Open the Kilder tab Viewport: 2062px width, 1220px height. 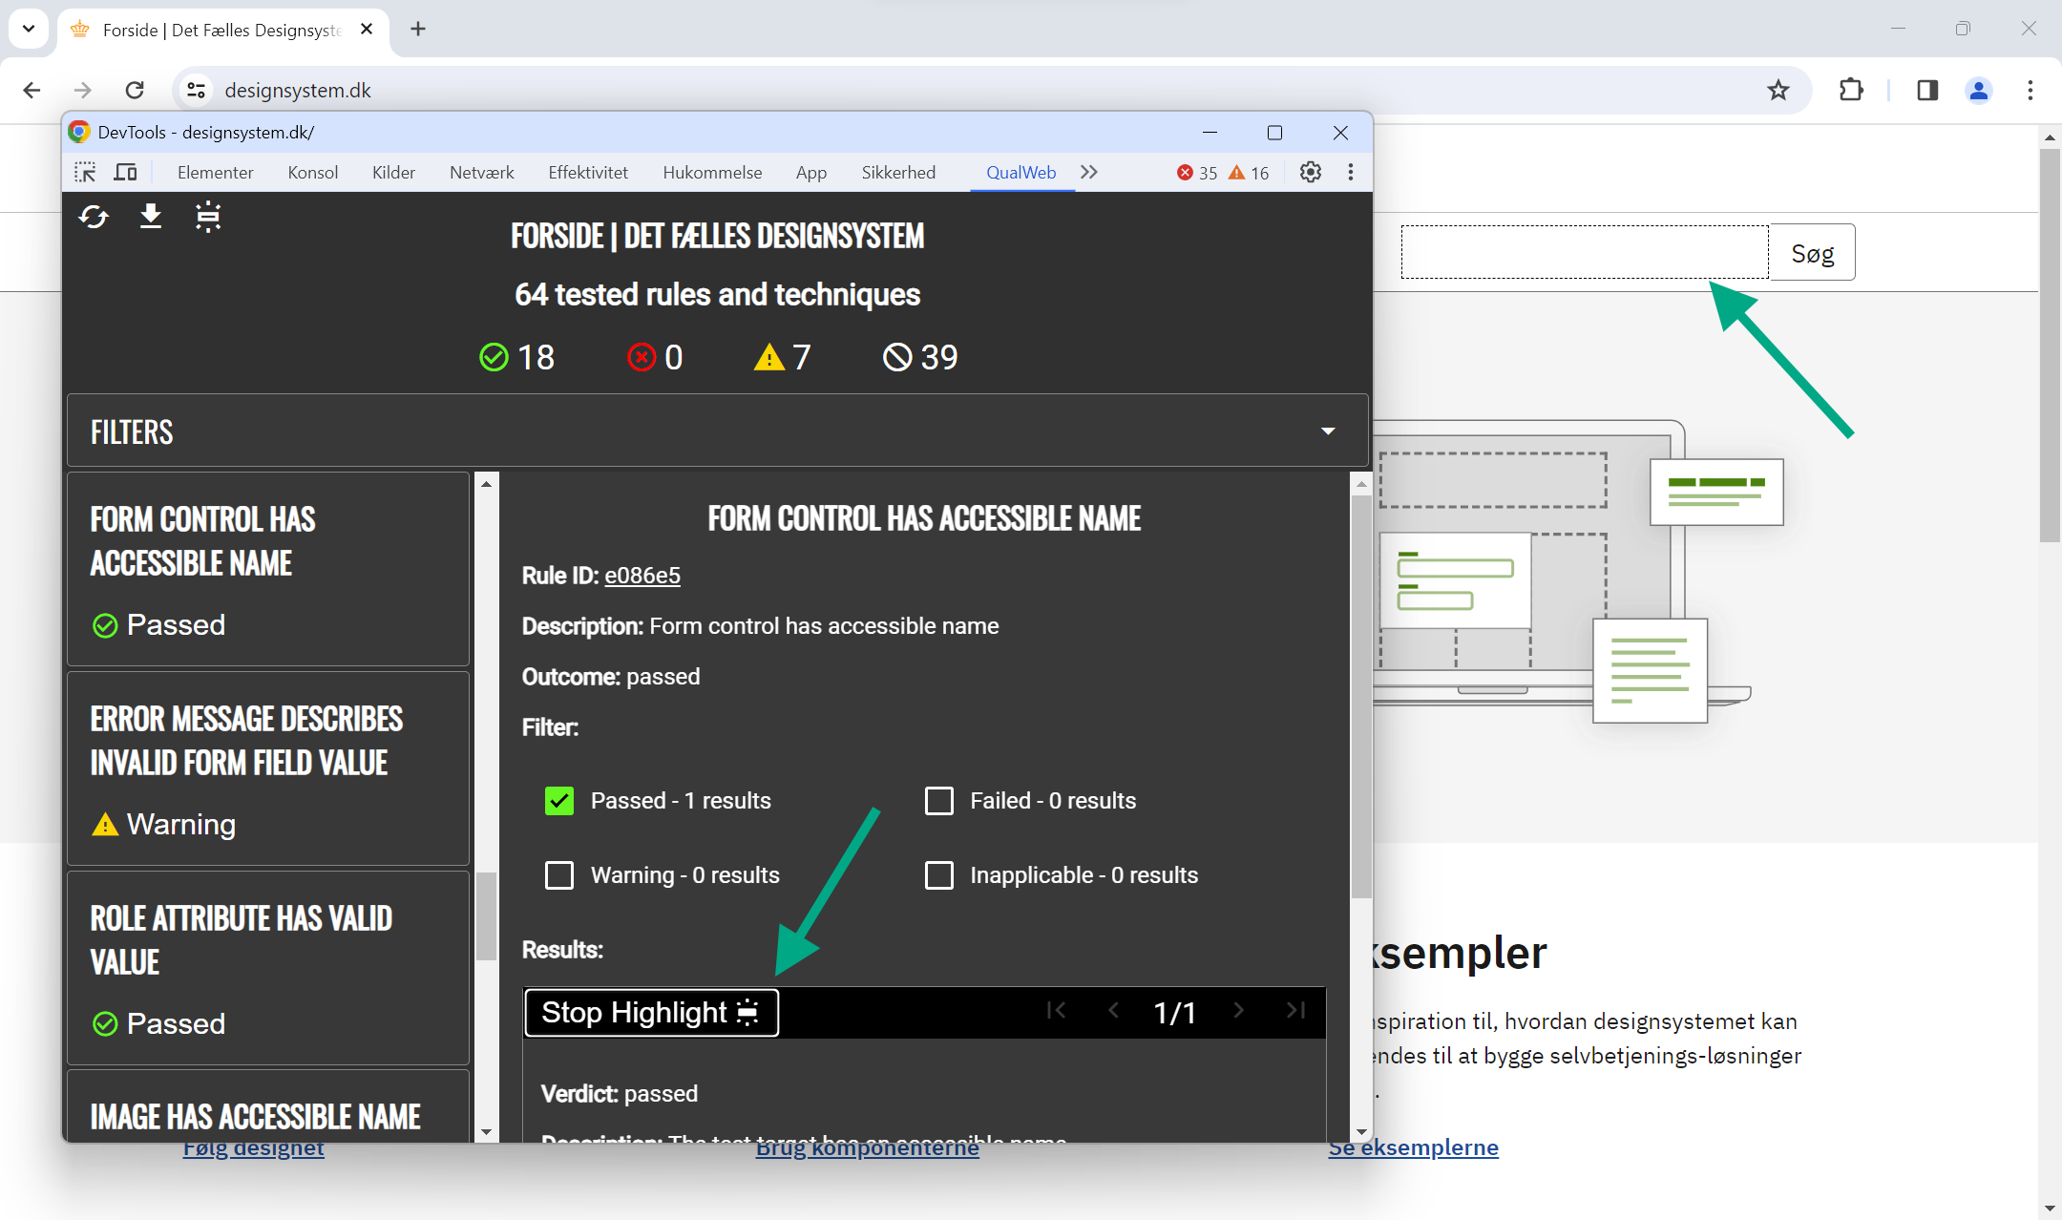point(393,172)
